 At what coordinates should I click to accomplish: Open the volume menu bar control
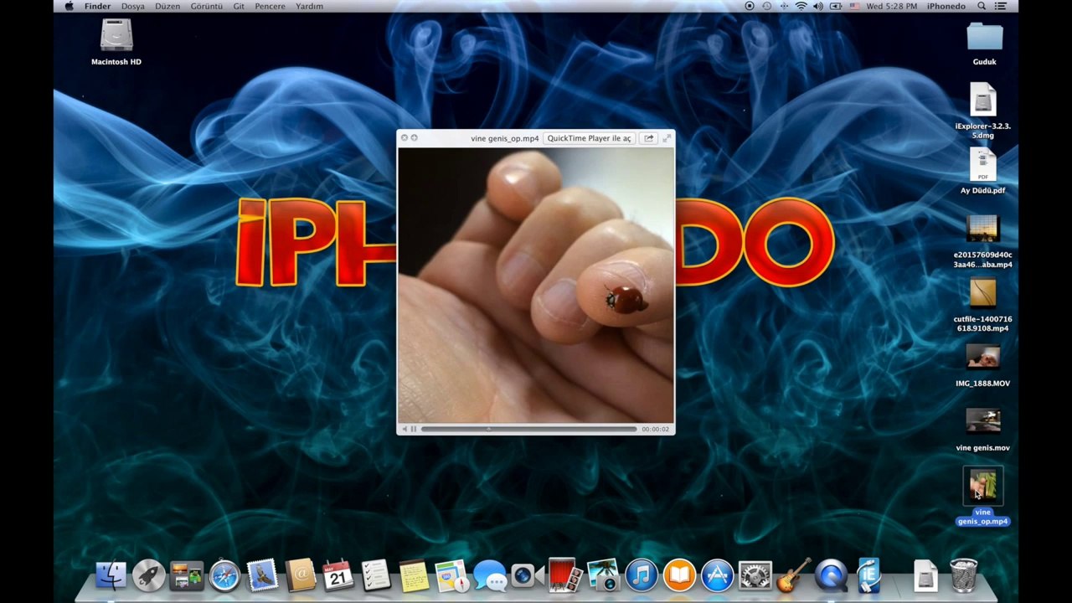(817, 6)
